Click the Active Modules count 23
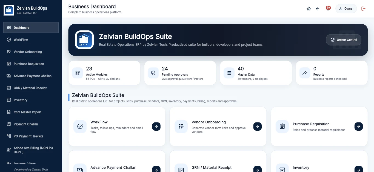The image size is (374, 172). [89, 69]
